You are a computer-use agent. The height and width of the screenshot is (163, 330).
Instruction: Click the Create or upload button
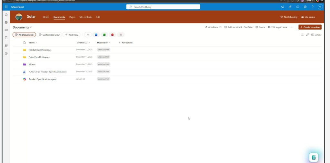(x=310, y=27)
